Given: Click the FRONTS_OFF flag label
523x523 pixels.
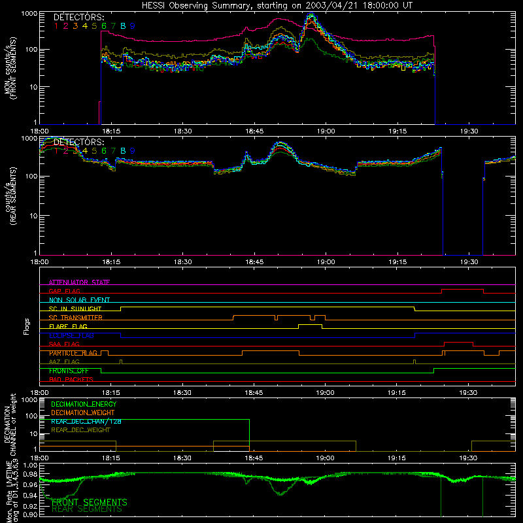Looking at the screenshot, I should tap(69, 371).
